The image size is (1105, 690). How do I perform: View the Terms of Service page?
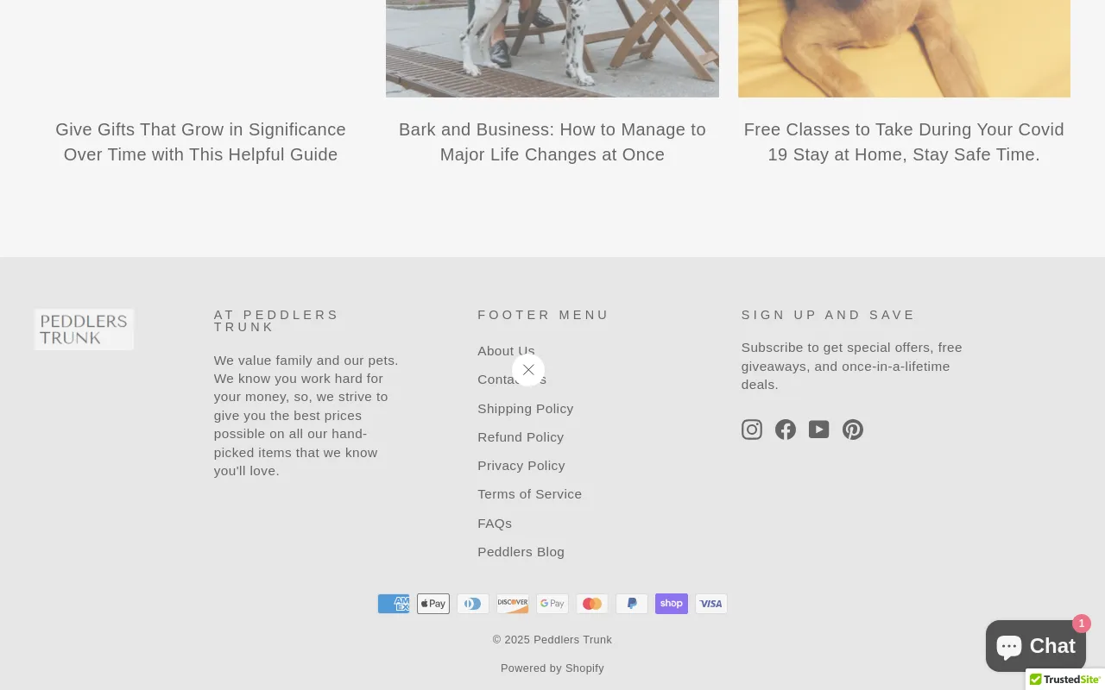530,494
